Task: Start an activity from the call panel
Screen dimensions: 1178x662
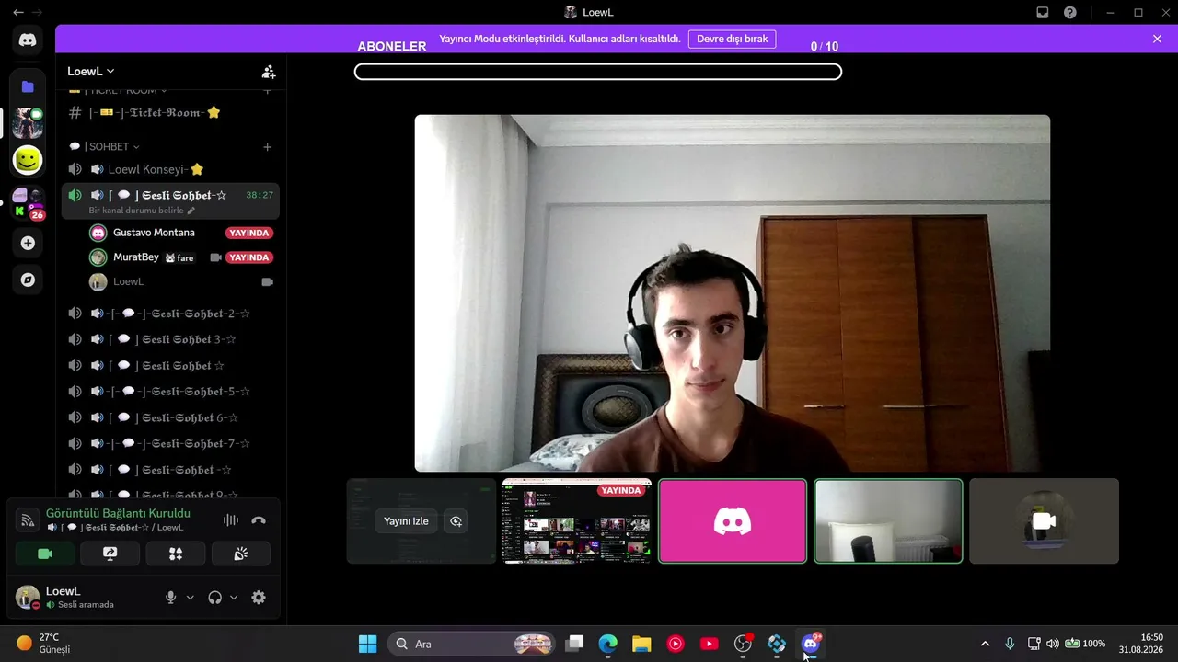Action: [x=176, y=554]
